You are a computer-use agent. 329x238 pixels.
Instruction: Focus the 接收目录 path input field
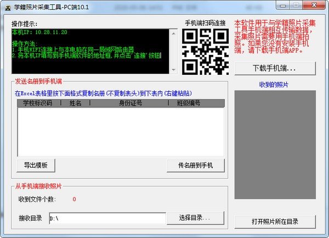(107, 218)
